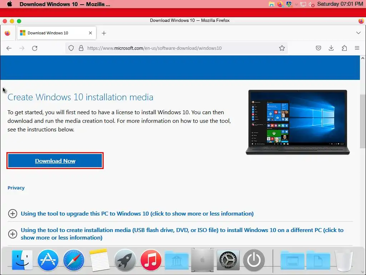This screenshot has width=366, height=275.
Task: Close the Download Windows 10 tab
Action: coord(90,33)
